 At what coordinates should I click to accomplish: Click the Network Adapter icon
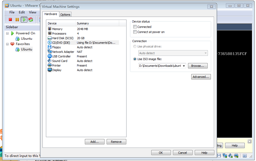coord(50,52)
